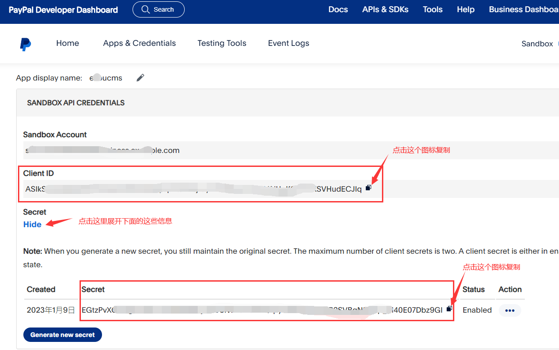Select the Sandbox Account email field
This screenshot has width=559, height=350.
coord(291,150)
